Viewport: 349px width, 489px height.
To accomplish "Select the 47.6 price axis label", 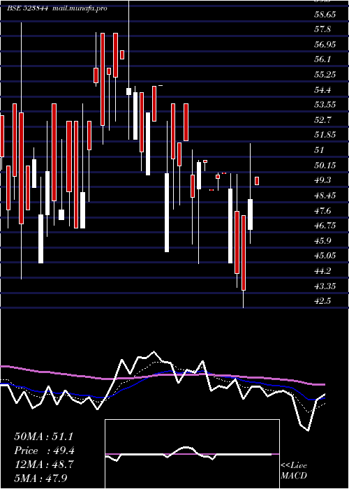I will tap(322, 211).
